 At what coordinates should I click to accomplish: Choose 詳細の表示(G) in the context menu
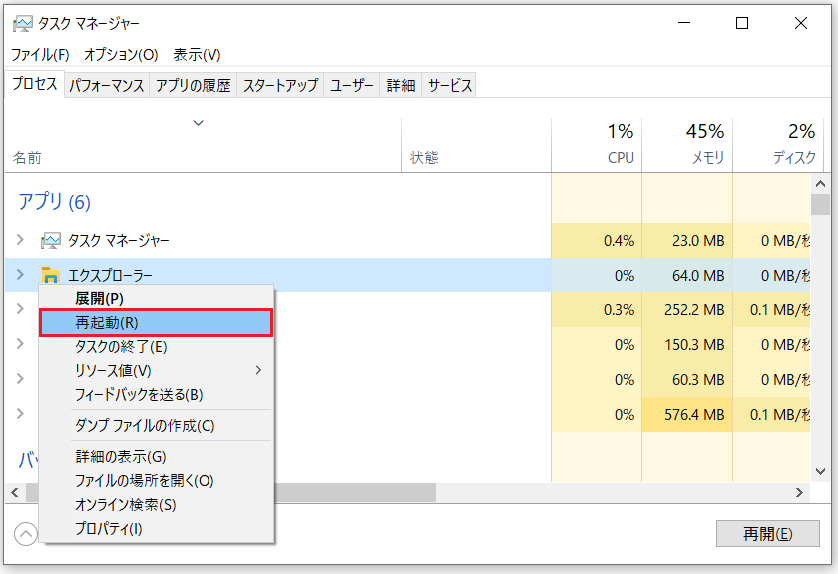coord(157,457)
